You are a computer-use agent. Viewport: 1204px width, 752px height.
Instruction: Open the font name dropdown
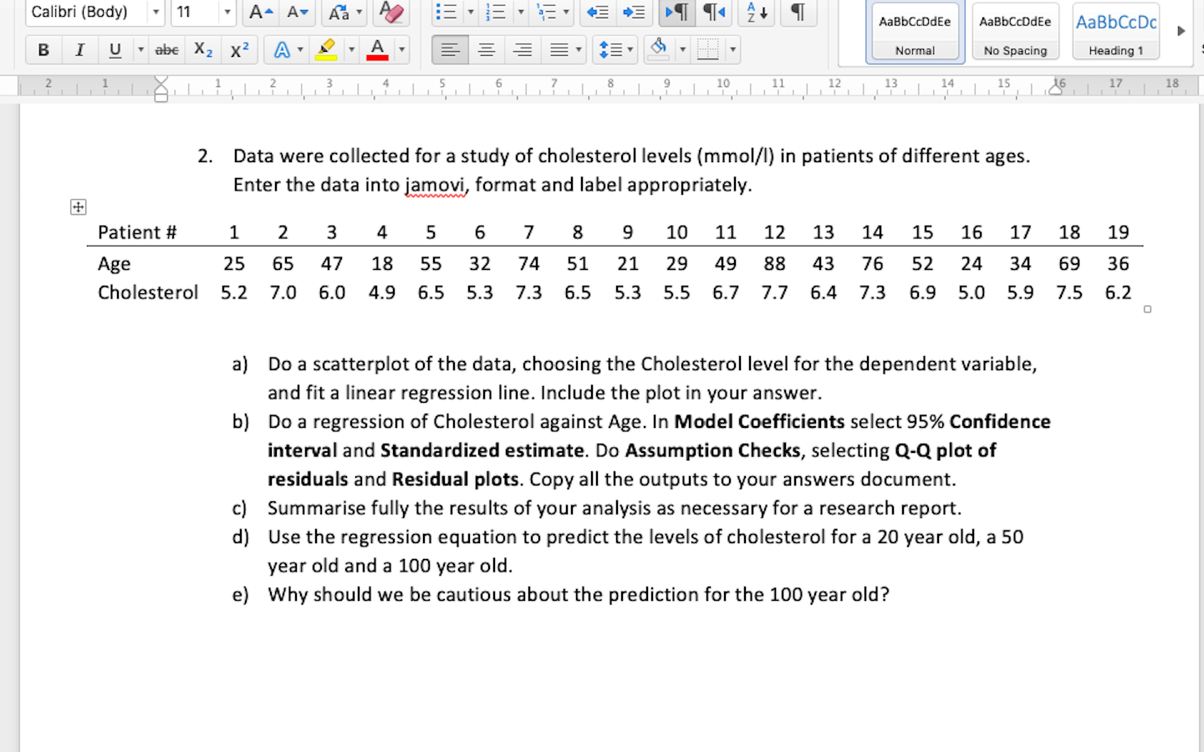point(156,12)
